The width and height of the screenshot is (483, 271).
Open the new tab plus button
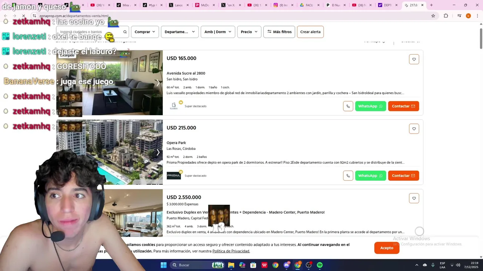point(431,5)
